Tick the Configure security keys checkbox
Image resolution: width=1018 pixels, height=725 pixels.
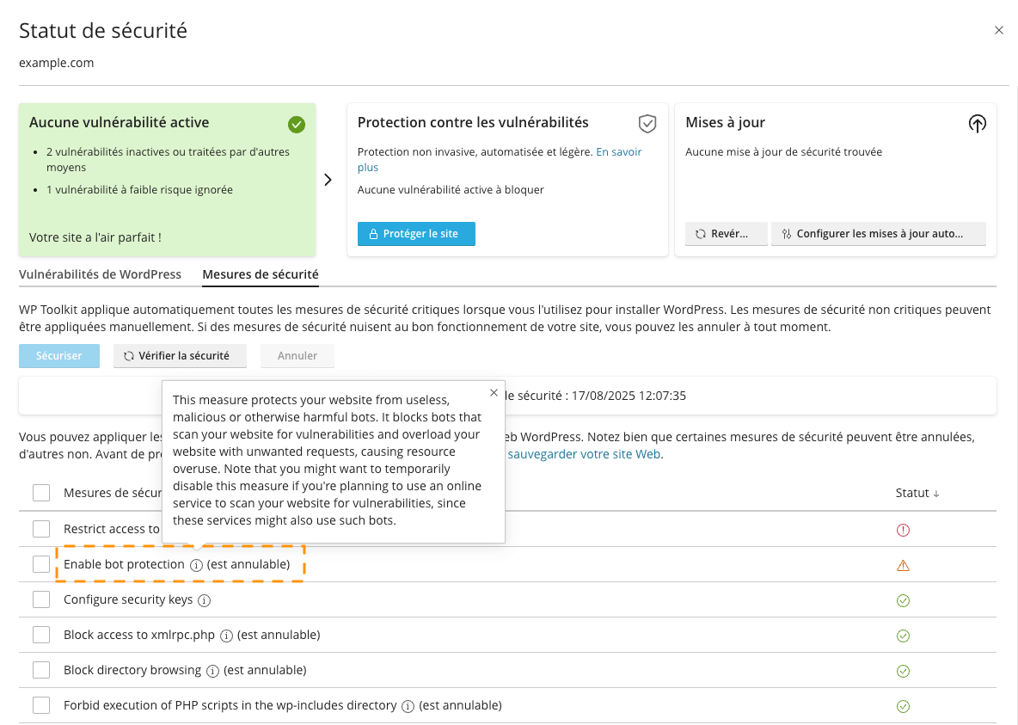click(41, 599)
